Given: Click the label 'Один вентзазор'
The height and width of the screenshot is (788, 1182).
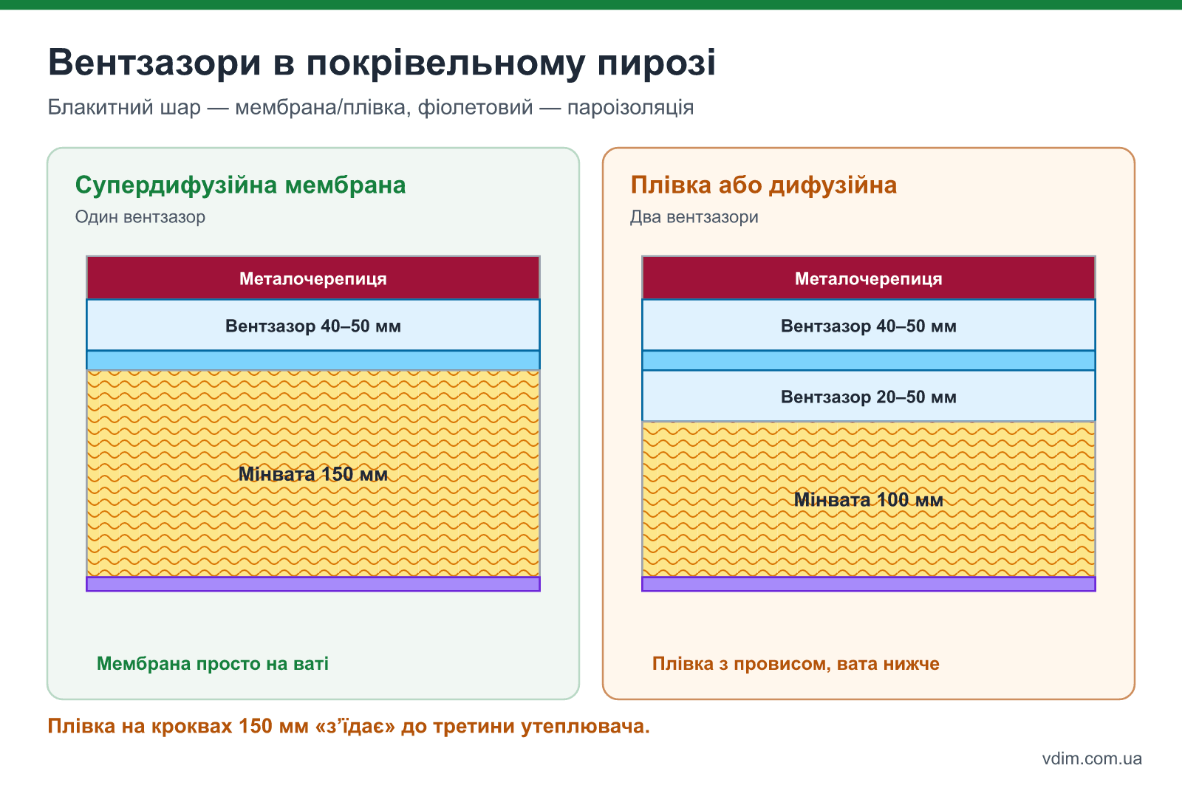Looking at the screenshot, I should (140, 217).
